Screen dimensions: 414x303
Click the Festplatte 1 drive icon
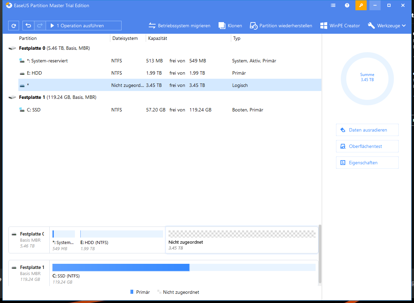click(x=12, y=97)
